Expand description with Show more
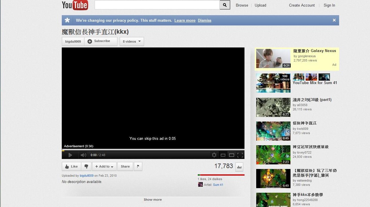This screenshot has height=207, width=370. pos(153,200)
